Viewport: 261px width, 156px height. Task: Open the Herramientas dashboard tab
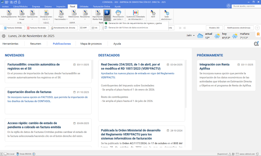(x=10, y=44)
